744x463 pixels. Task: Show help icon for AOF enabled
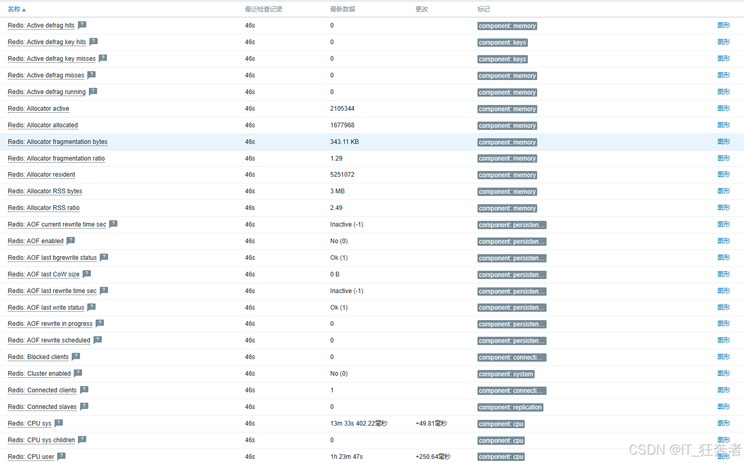[x=71, y=241]
